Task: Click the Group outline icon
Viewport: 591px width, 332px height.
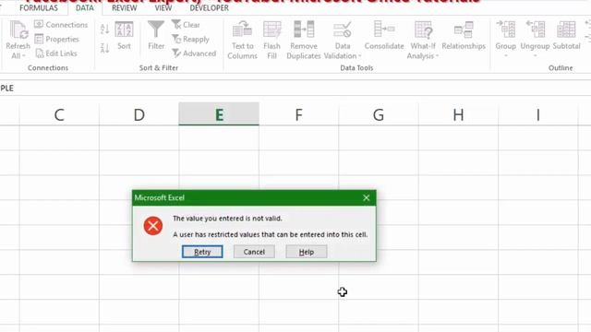Action: click(505, 30)
